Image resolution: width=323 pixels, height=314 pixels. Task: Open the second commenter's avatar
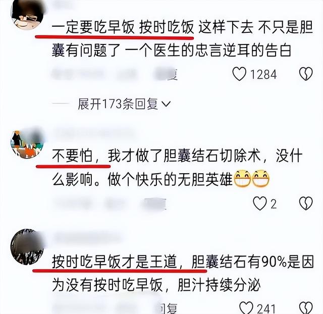pos(27,143)
